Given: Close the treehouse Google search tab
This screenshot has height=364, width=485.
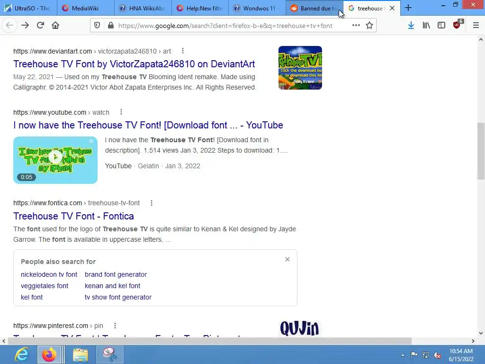Looking at the screenshot, I should coord(392,9).
